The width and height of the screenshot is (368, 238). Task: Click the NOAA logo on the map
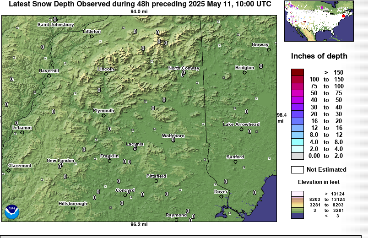click(x=12, y=212)
